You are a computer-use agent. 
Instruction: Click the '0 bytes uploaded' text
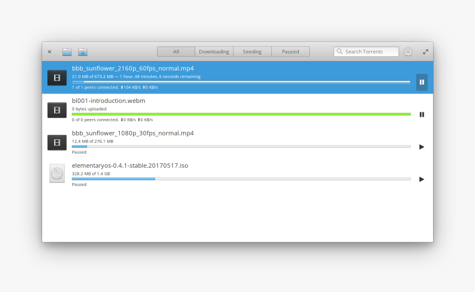point(89,109)
